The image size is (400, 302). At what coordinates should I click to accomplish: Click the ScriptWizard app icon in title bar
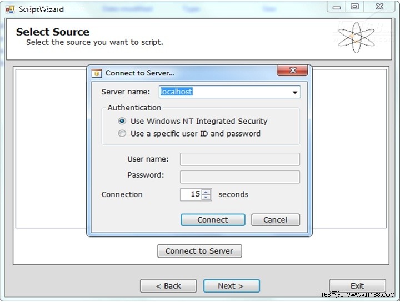point(10,9)
